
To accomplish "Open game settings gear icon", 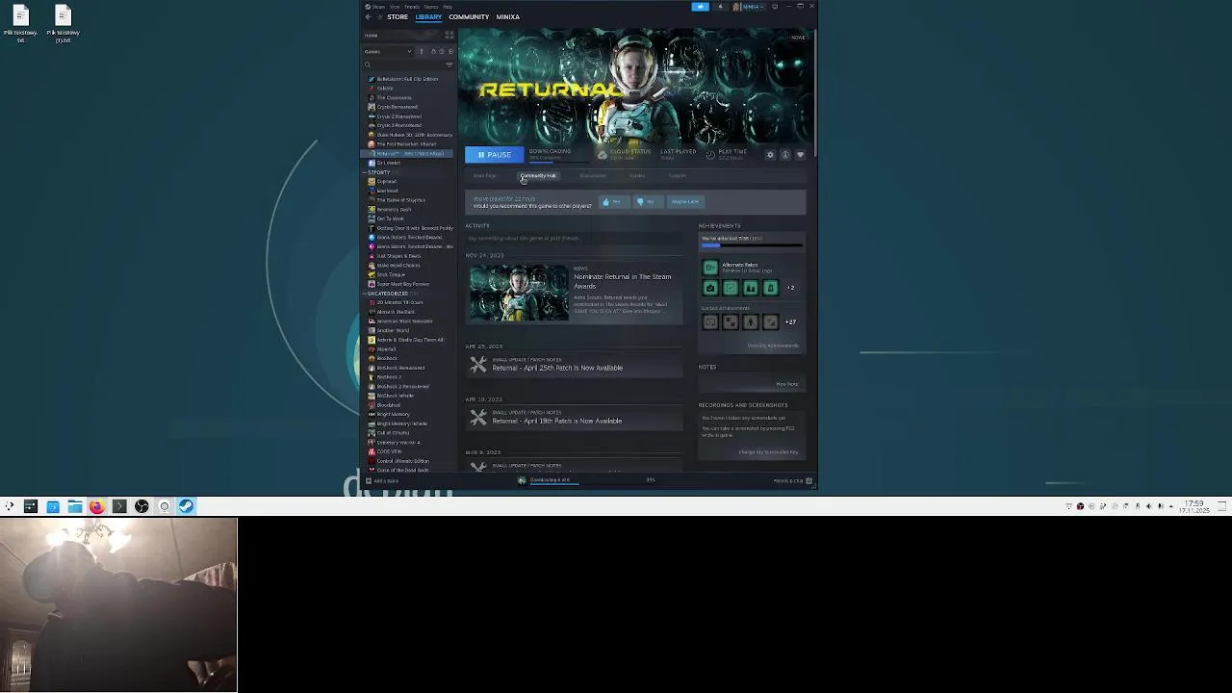I will 770,155.
